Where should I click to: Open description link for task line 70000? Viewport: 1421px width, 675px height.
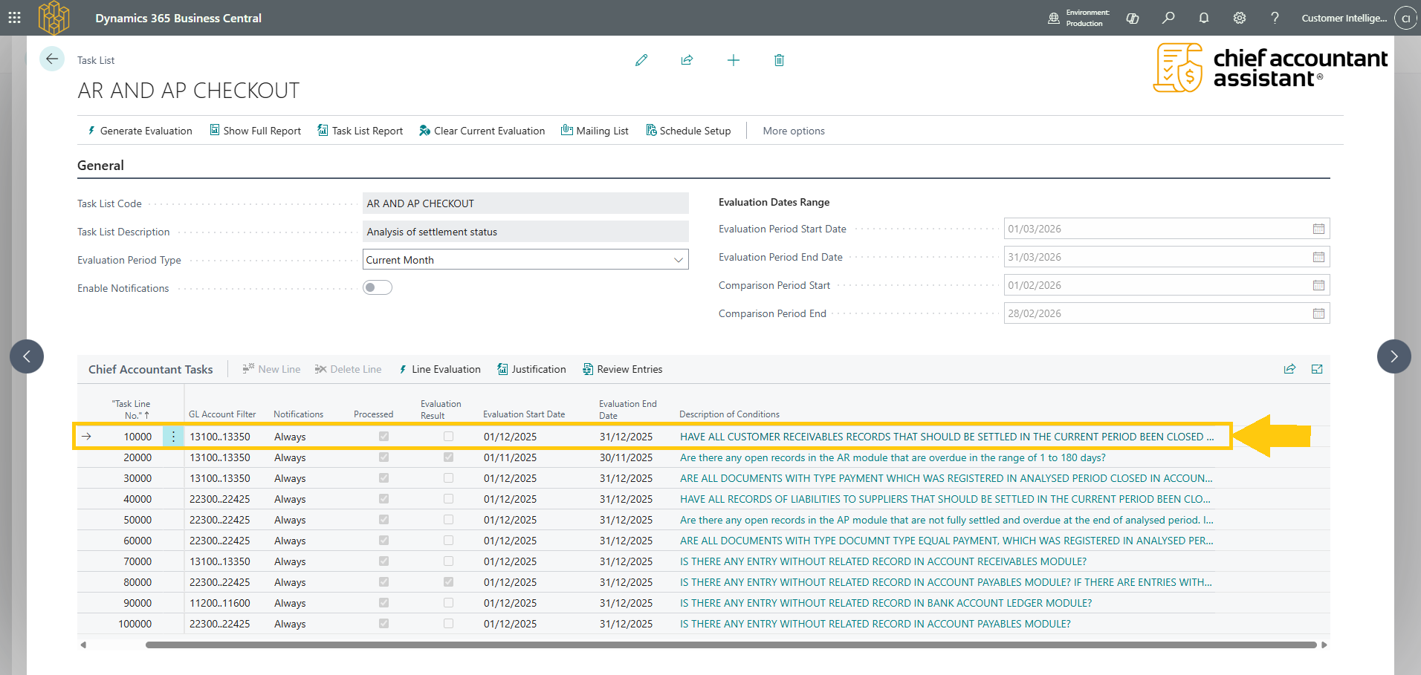tap(882, 561)
